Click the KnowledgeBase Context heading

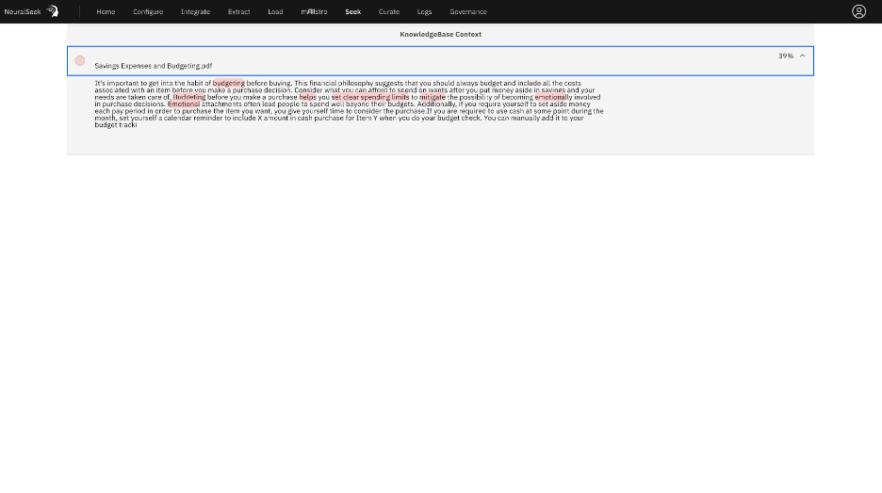point(440,34)
